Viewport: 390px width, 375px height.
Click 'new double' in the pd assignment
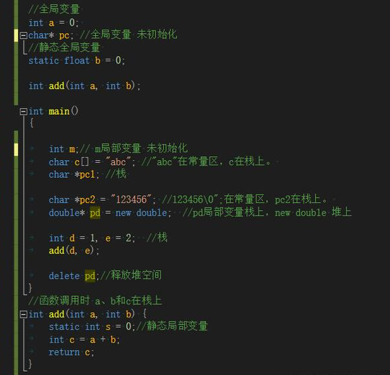click(141, 213)
